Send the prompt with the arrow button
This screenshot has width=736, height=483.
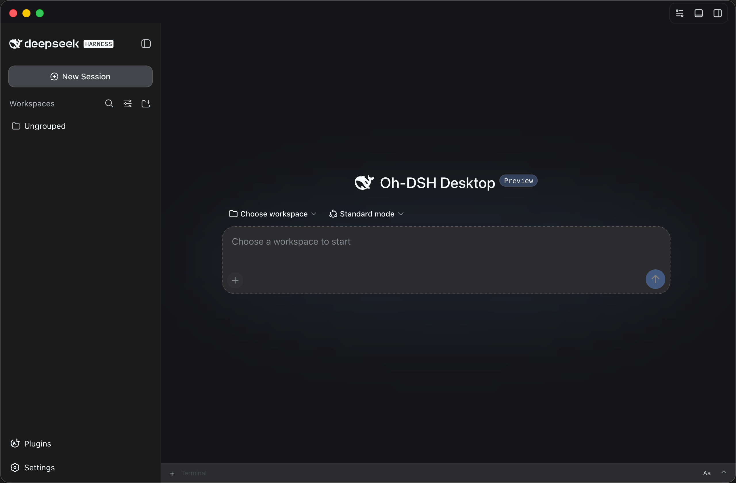point(655,279)
